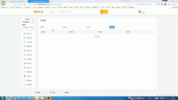Select the active xcx.010print.com user tab
178x100 pixels.
pyautogui.click(x=38, y=1)
